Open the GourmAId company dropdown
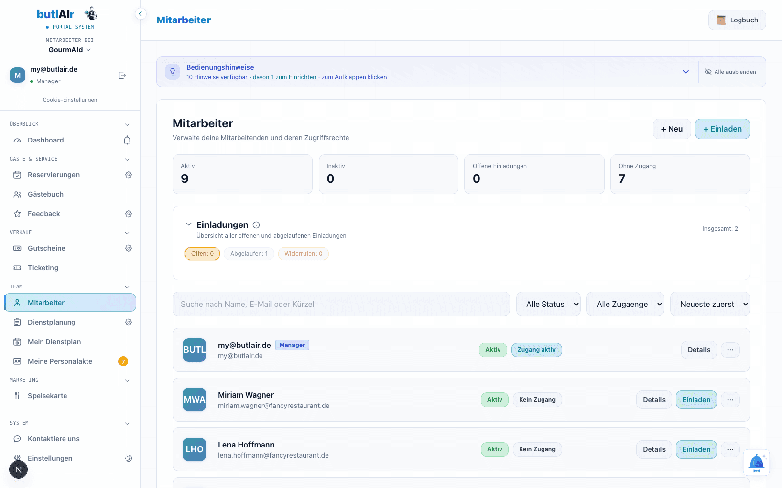 [x=70, y=50]
